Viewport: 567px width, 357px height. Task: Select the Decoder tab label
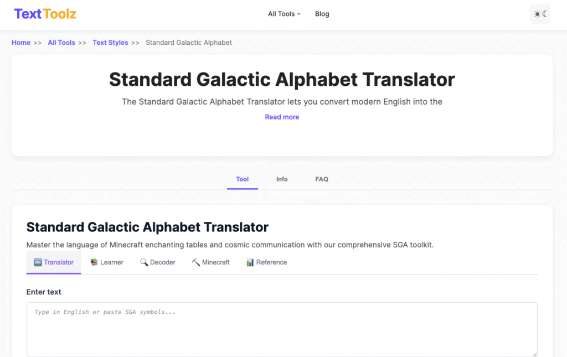click(162, 262)
